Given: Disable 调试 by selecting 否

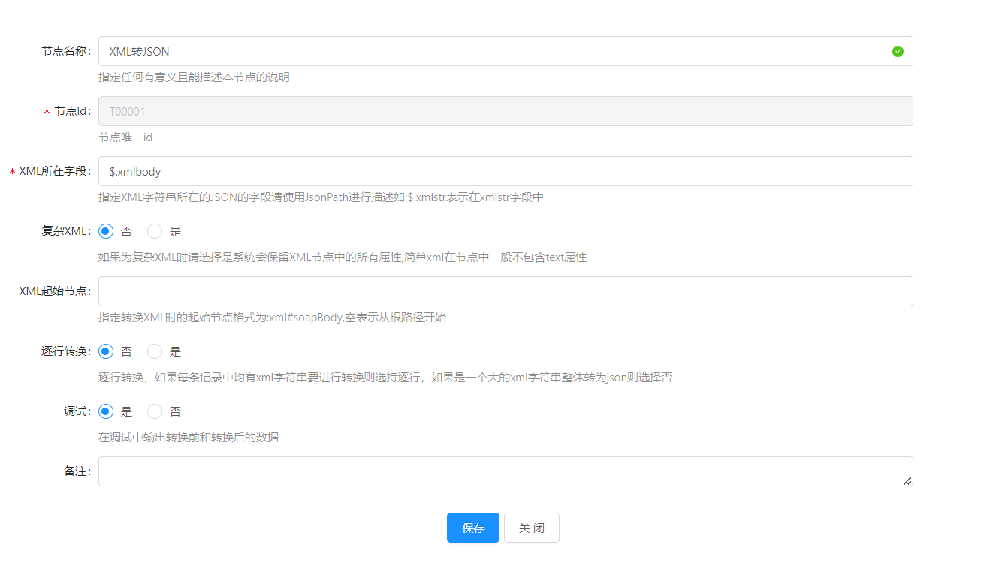Looking at the screenshot, I should click(x=155, y=411).
